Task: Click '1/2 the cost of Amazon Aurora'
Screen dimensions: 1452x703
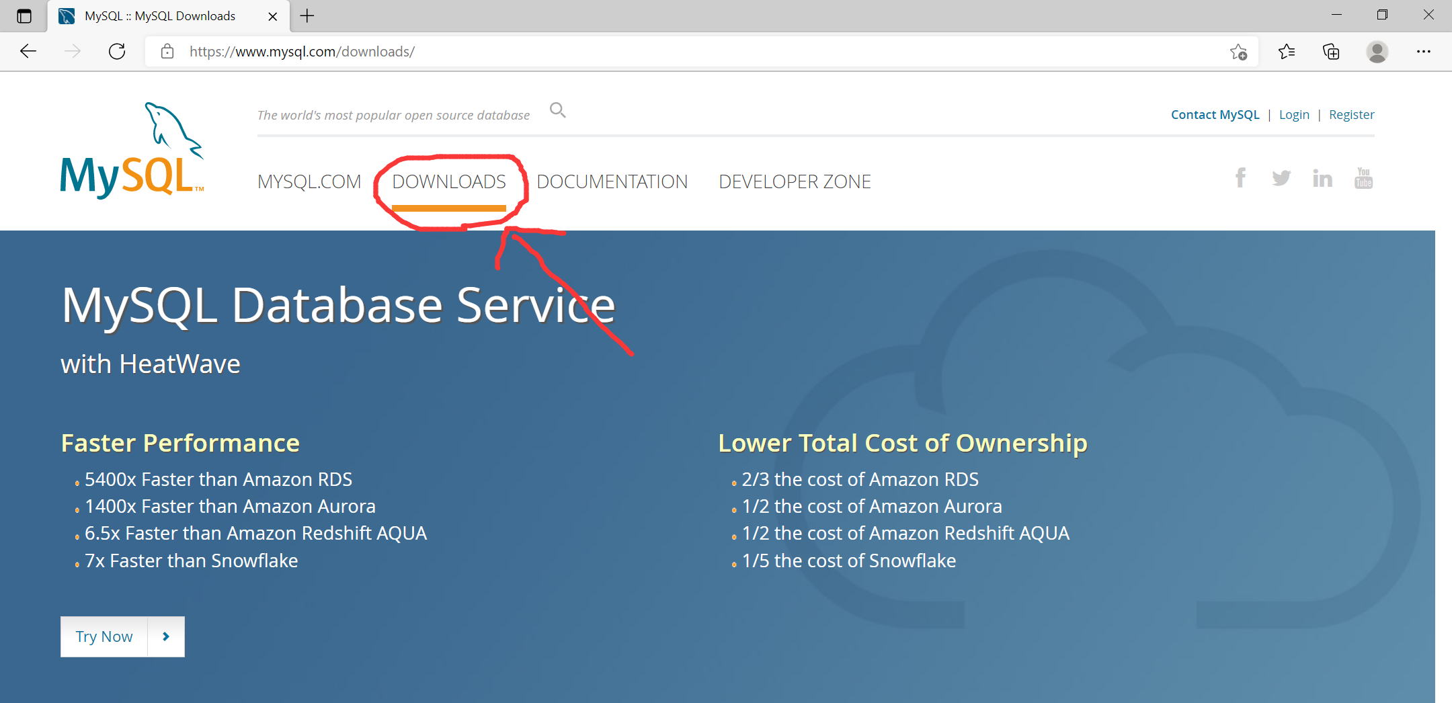Action: coord(872,506)
